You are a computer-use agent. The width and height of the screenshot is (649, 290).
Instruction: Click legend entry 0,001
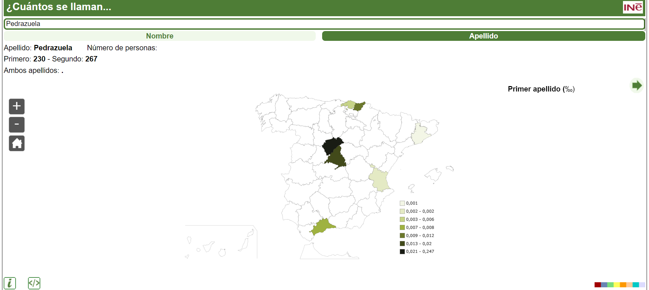pos(409,203)
